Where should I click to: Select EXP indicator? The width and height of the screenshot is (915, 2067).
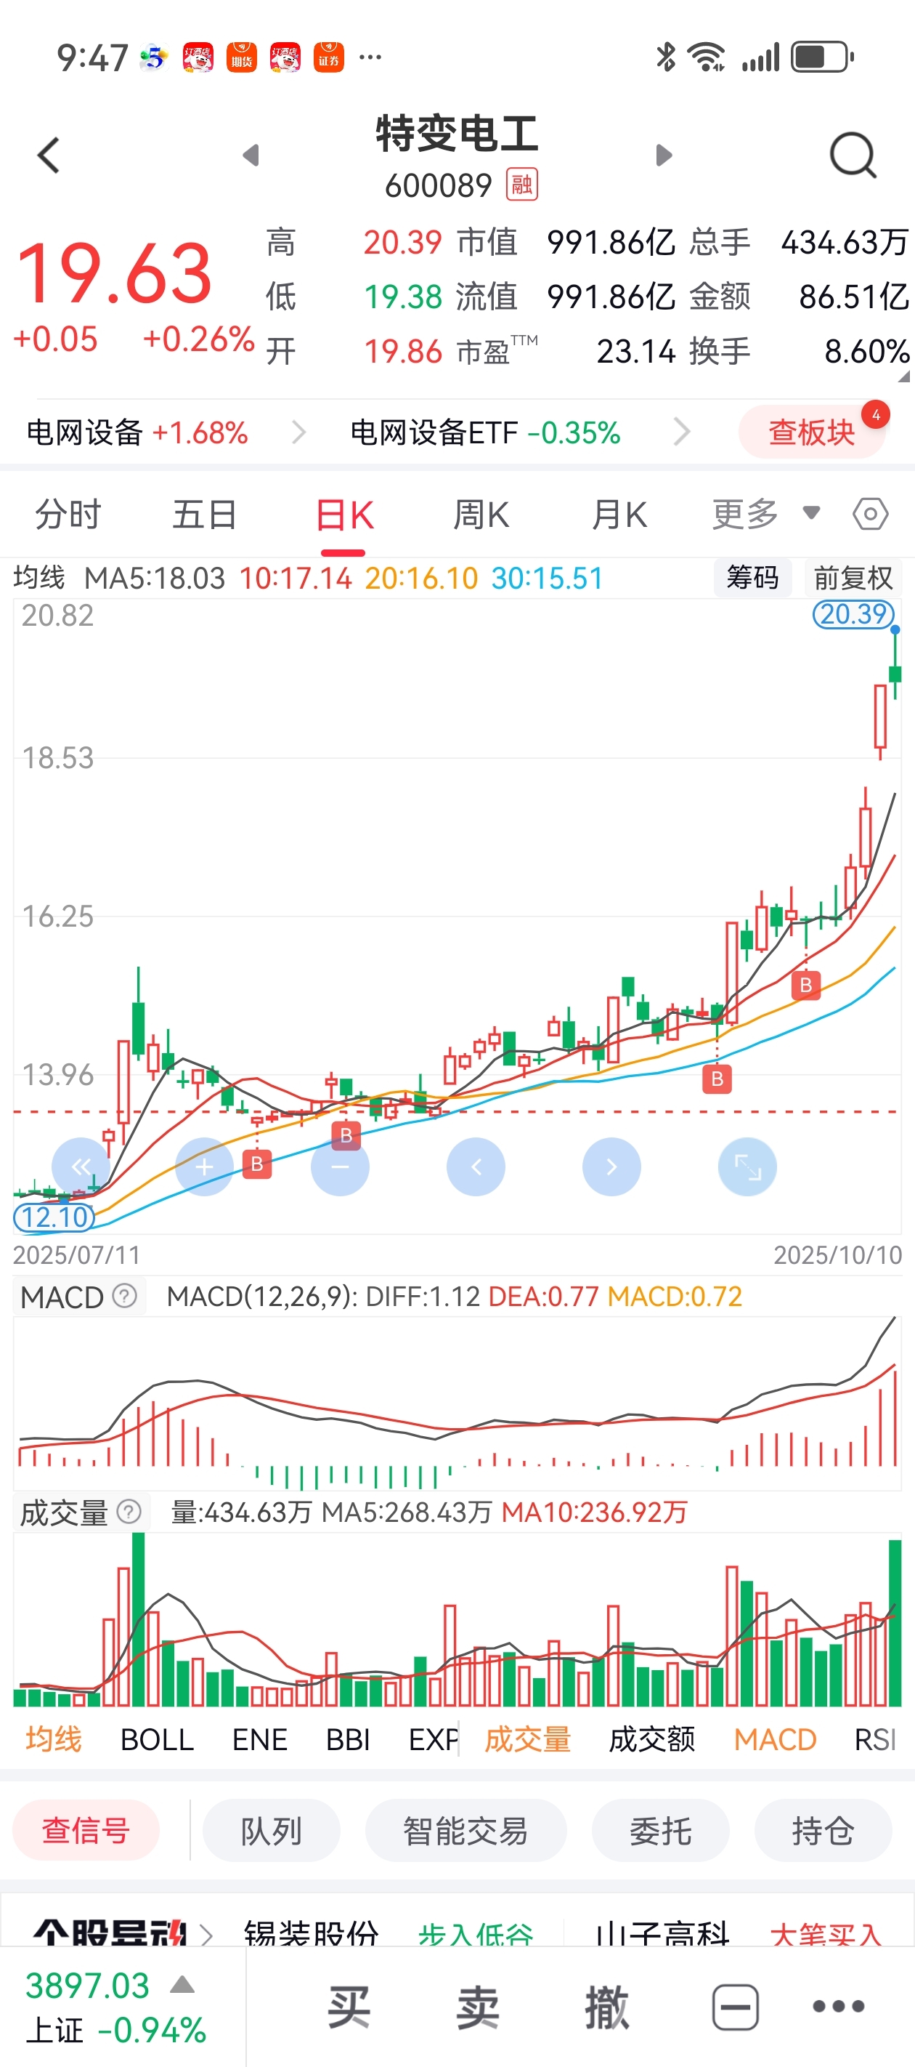(x=433, y=1740)
